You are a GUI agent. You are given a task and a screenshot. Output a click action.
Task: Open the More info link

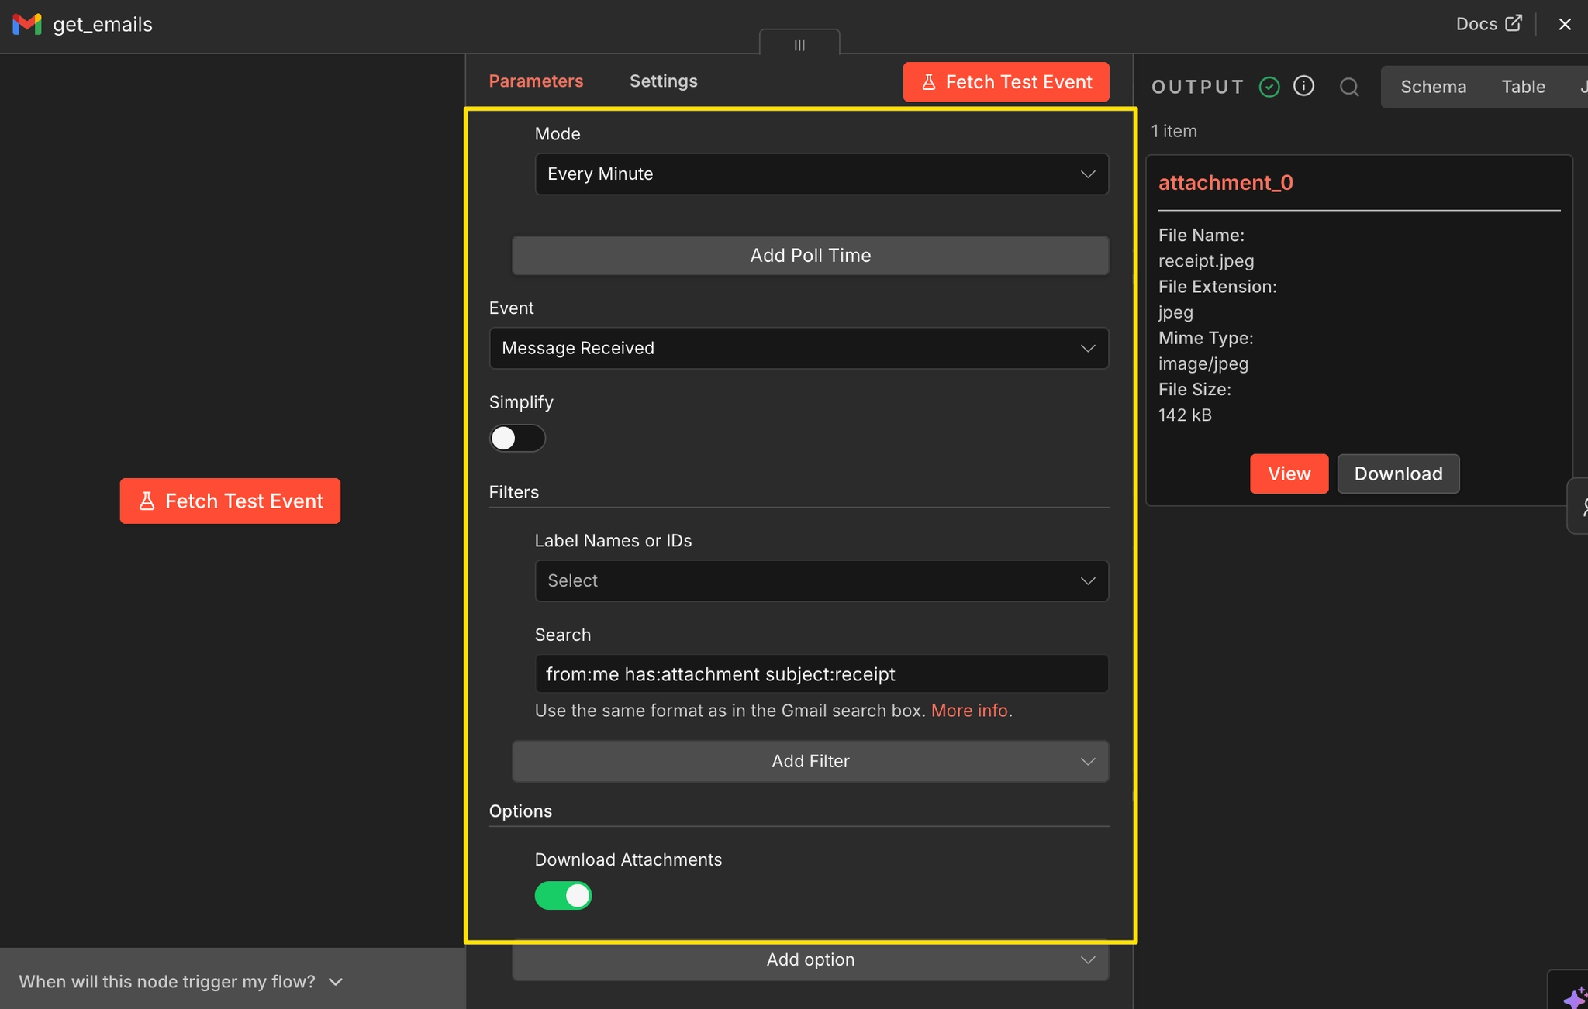click(969, 711)
